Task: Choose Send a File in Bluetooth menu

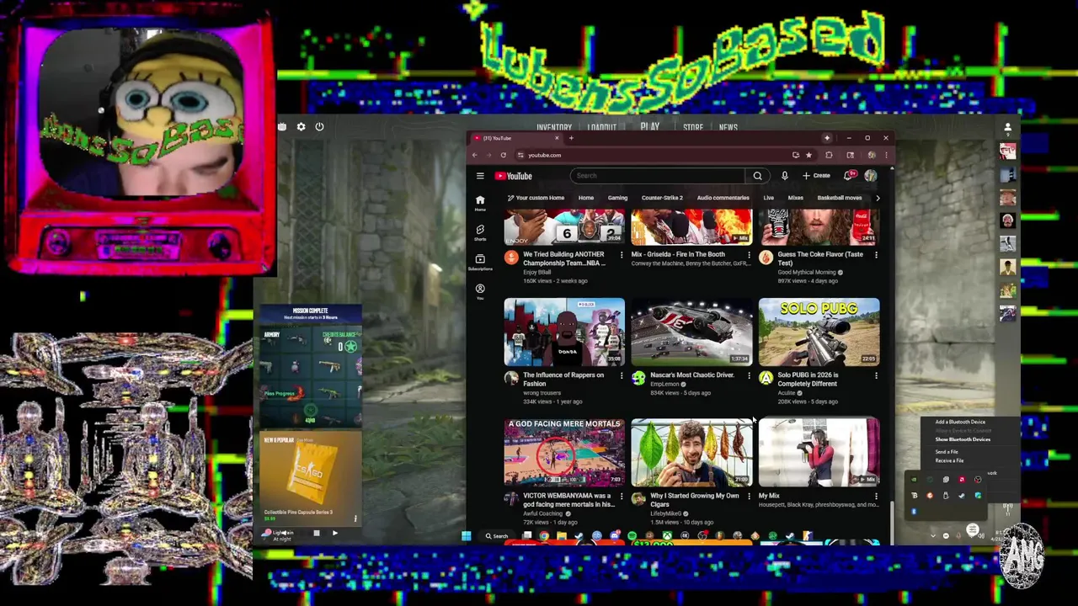Action: tap(947, 452)
